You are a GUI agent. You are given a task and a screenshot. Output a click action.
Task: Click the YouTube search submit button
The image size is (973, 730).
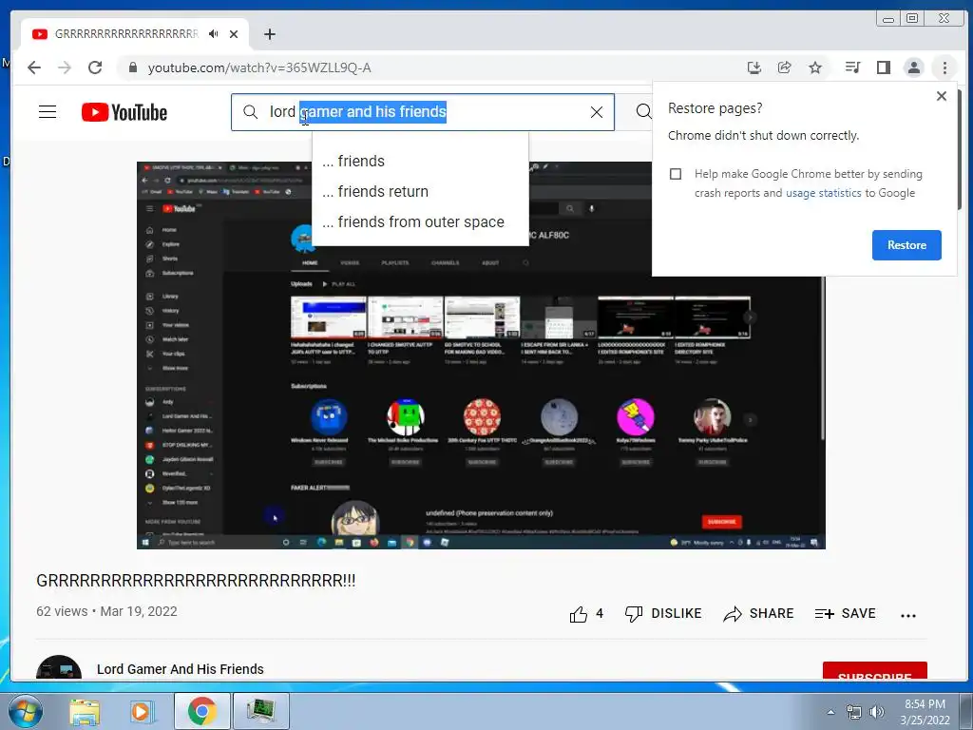coord(643,112)
